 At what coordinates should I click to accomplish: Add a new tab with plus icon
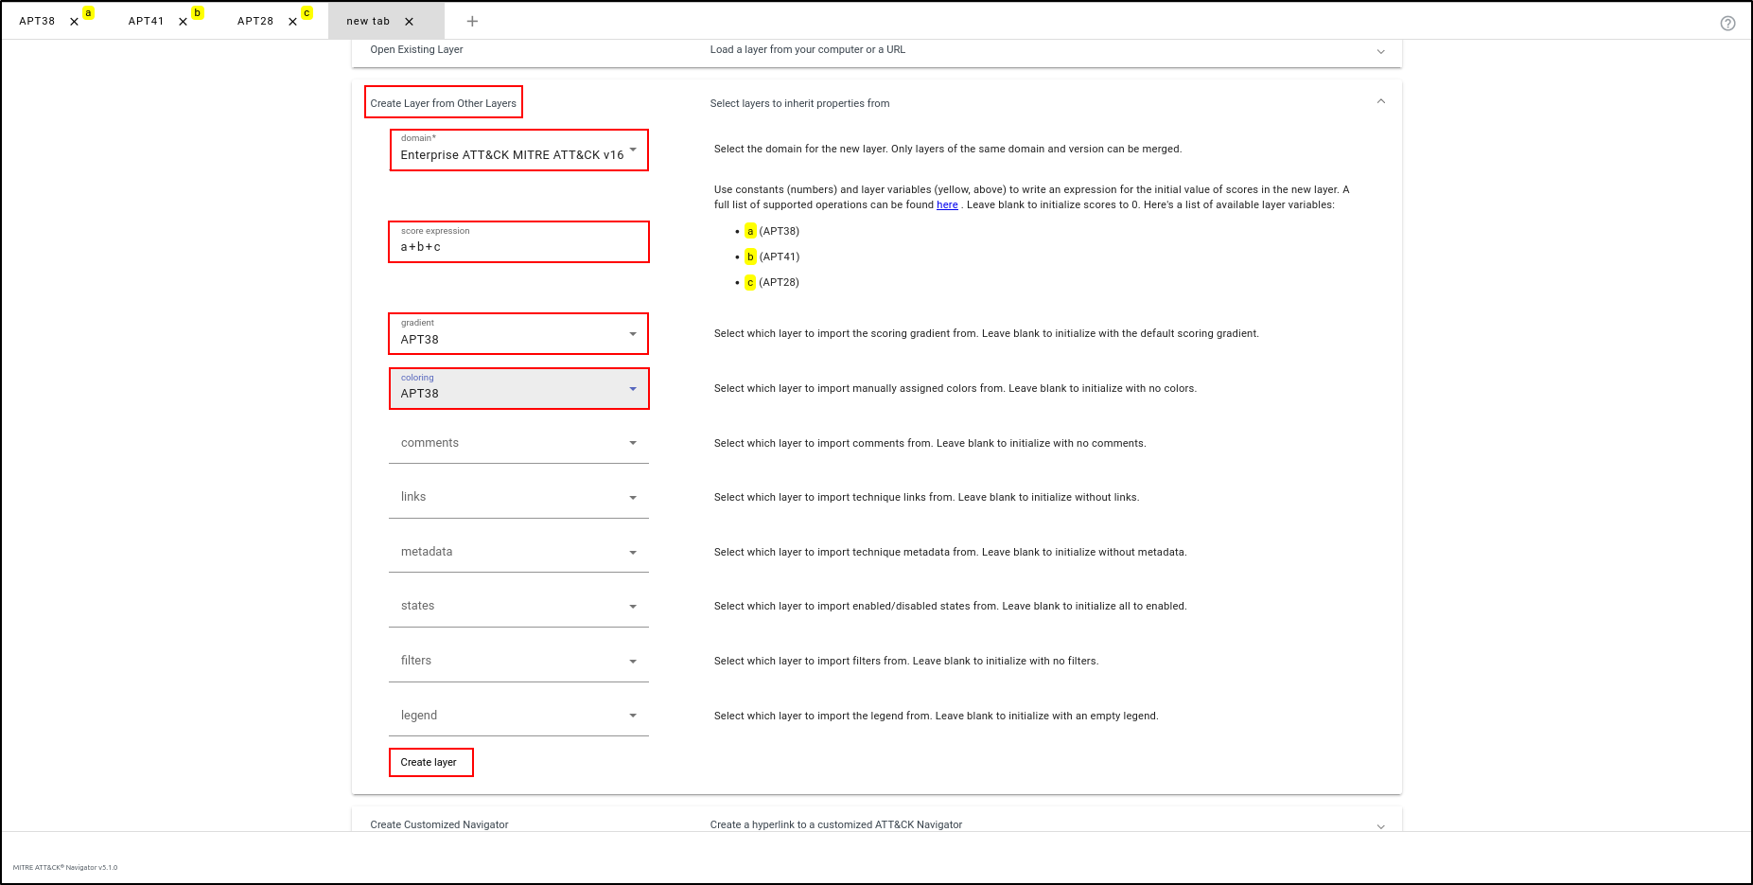click(x=472, y=21)
